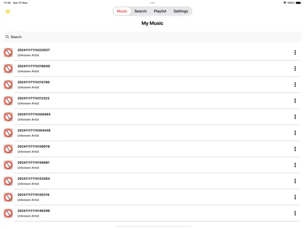Tap the gold crown premium icon
The height and width of the screenshot is (229, 305).
tap(8, 11)
